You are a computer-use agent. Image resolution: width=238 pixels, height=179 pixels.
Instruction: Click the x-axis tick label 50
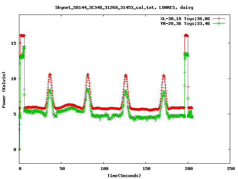tap(62, 169)
